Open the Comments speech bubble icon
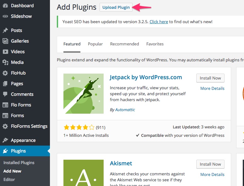The image size is (244, 186). [x=5, y=94]
